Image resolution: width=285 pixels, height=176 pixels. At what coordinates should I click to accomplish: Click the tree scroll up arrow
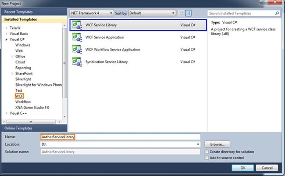(64, 25)
